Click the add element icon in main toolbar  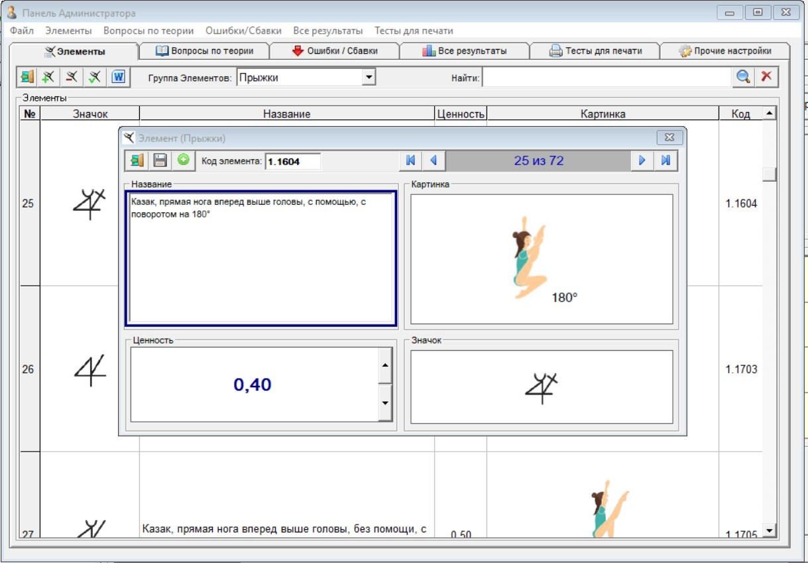(x=48, y=77)
